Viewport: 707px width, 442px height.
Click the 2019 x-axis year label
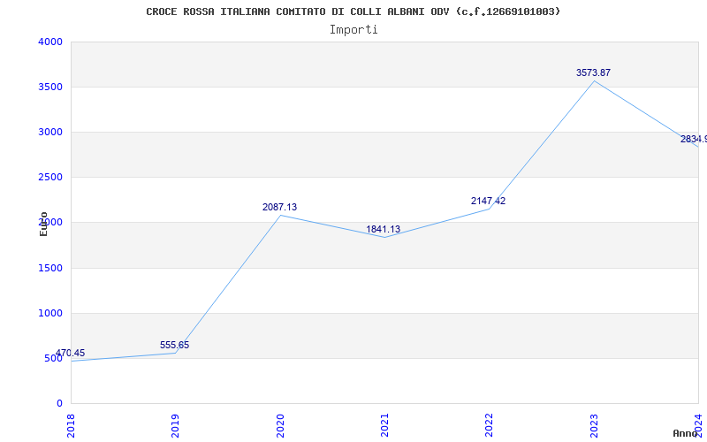(x=175, y=425)
